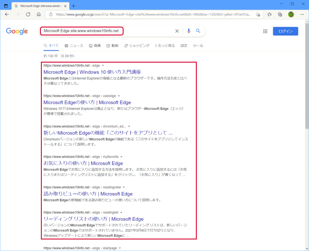The image size is (309, 251).
Task: Run the search with the magnifier icon
Action: tap(198, 31)
